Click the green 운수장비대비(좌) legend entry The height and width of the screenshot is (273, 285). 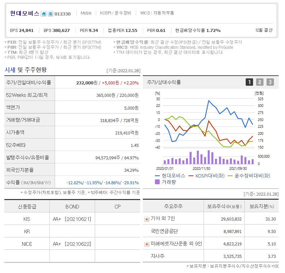pos(249,176)
